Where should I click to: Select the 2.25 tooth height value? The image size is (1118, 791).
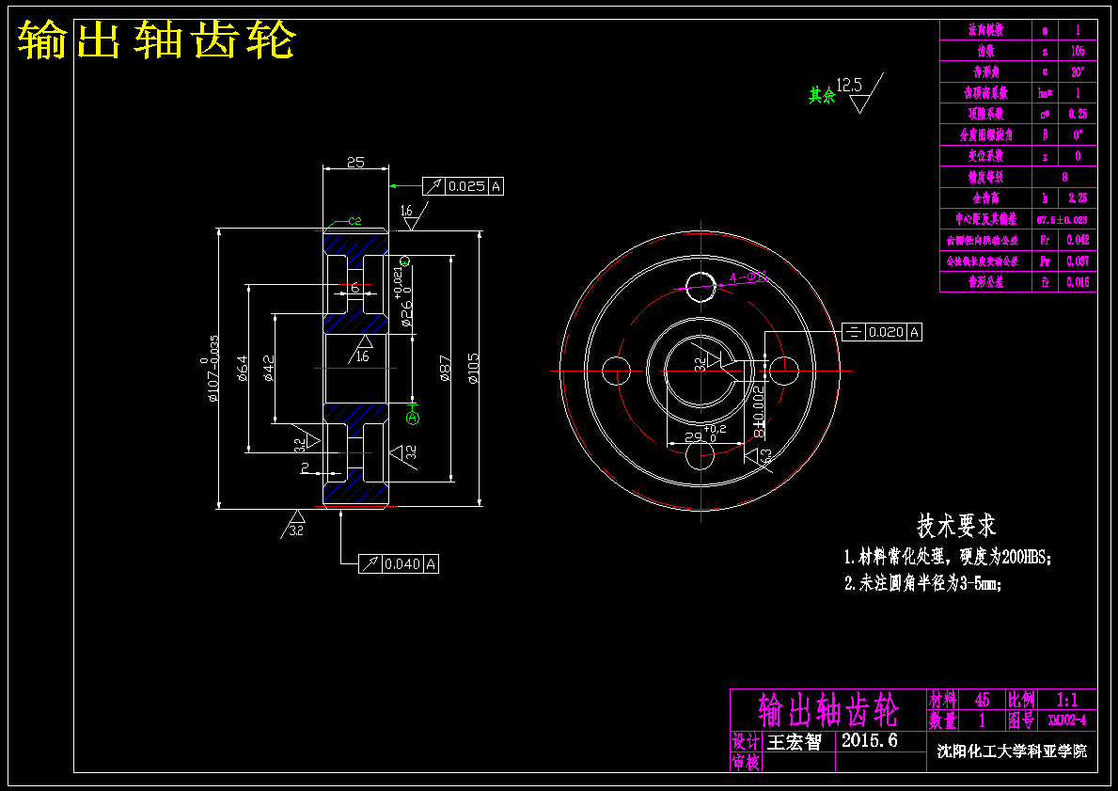coord(1078,198)
